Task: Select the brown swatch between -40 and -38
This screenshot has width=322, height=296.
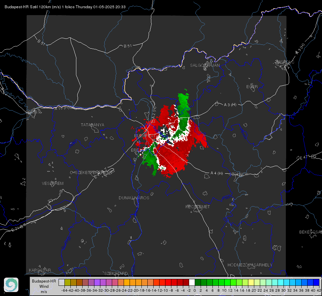Action: [x=80, y=282]
